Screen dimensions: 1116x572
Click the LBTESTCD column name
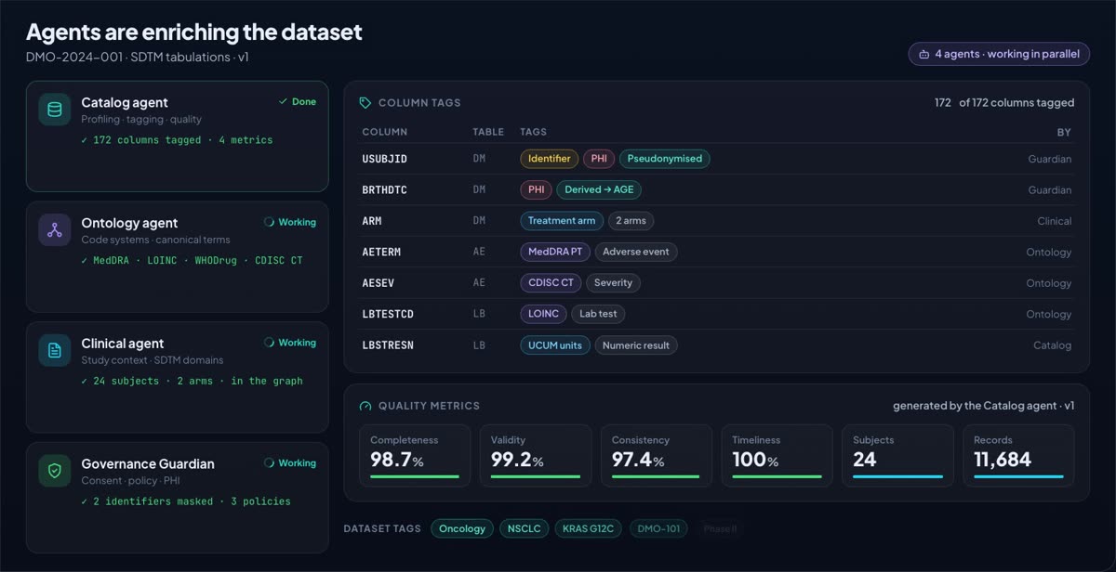388,314
